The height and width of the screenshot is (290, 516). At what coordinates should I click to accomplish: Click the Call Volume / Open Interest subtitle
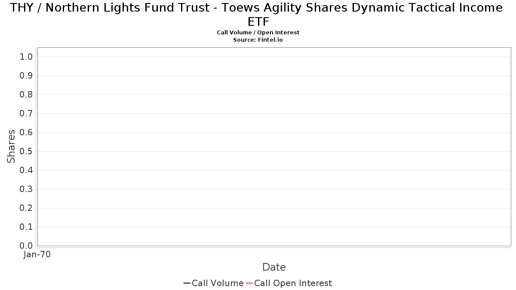(x=258, y=33)
